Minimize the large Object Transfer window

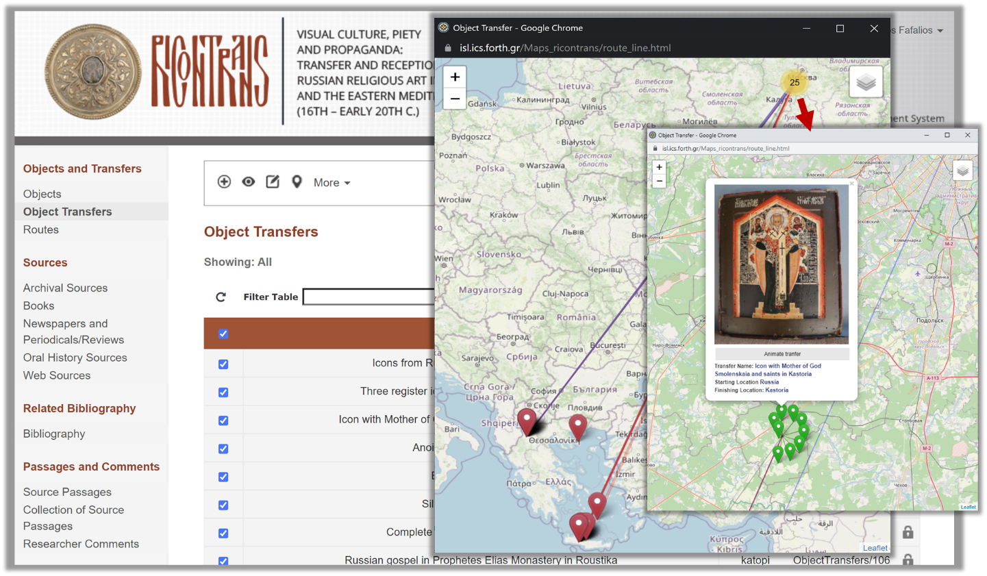806,28
